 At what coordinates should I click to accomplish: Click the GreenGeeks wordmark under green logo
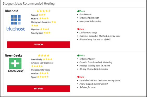pyautogui.click(x=16, y=71)
